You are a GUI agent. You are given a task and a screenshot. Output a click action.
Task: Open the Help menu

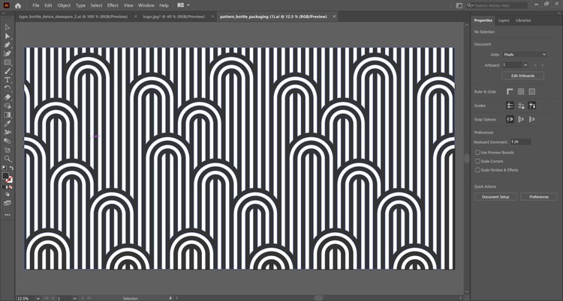pyautogui.click(x=164, y=5)
